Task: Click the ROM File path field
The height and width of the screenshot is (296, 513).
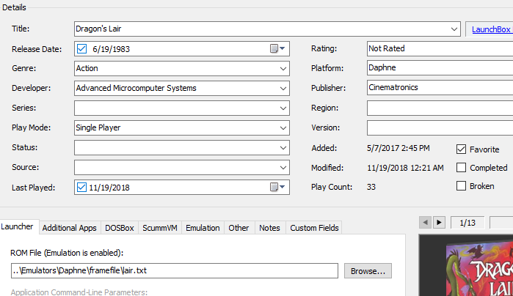Action: (175, 271)
